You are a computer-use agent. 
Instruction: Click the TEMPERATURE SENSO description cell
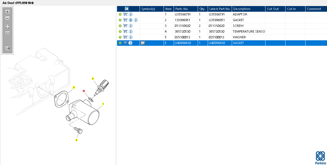pyautogui.click(x=249, y=31)
